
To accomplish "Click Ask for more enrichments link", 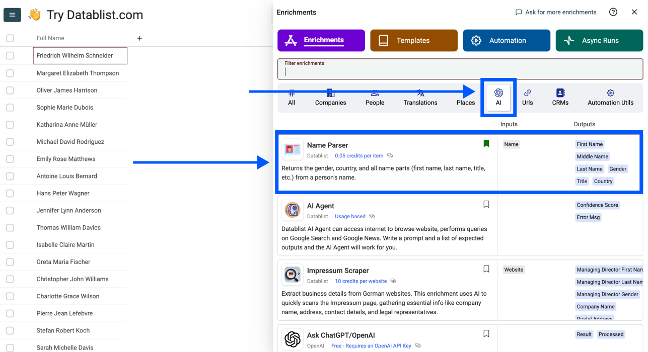I will [x=555, y=12].
